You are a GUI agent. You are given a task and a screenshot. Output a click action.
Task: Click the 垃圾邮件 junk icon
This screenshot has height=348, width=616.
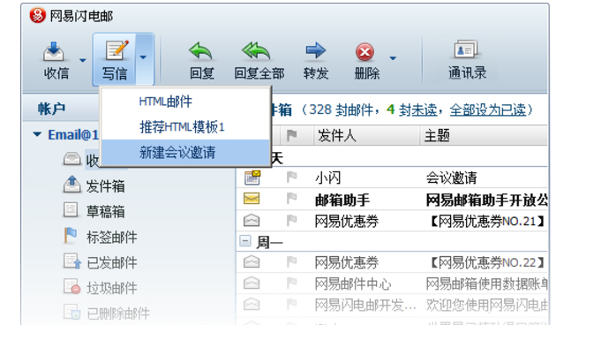72,287
